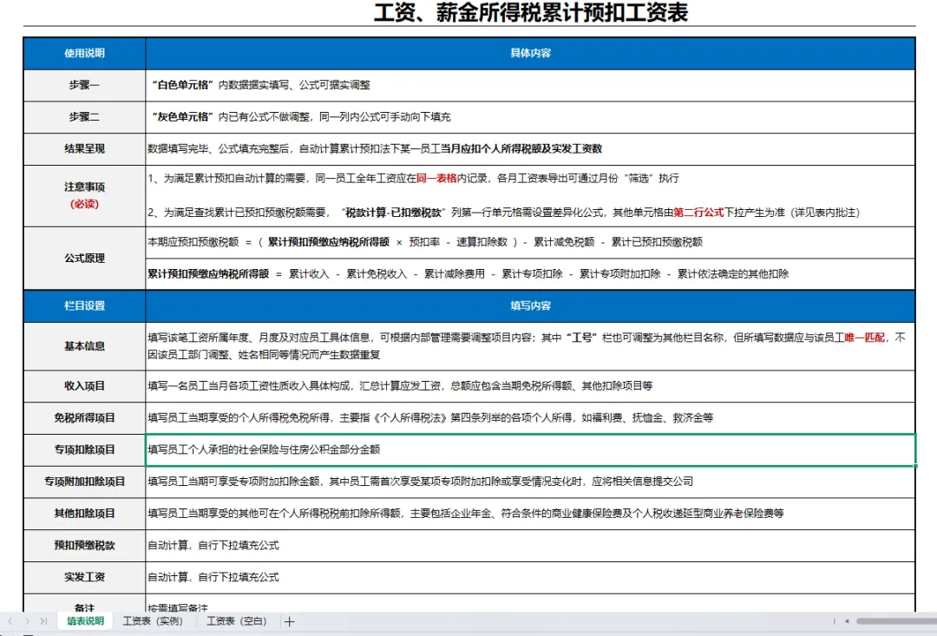
Task: Click the horizontal scrollbar thumb
Action: point(896,621)
